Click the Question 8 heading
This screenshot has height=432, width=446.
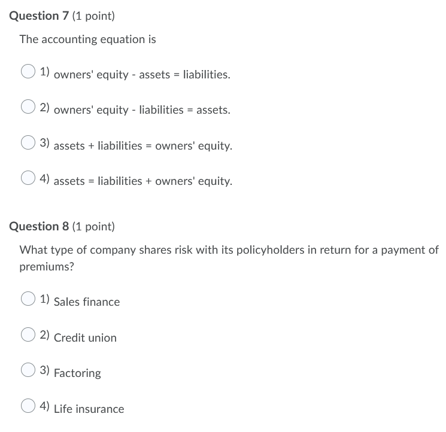click(62, 227)
